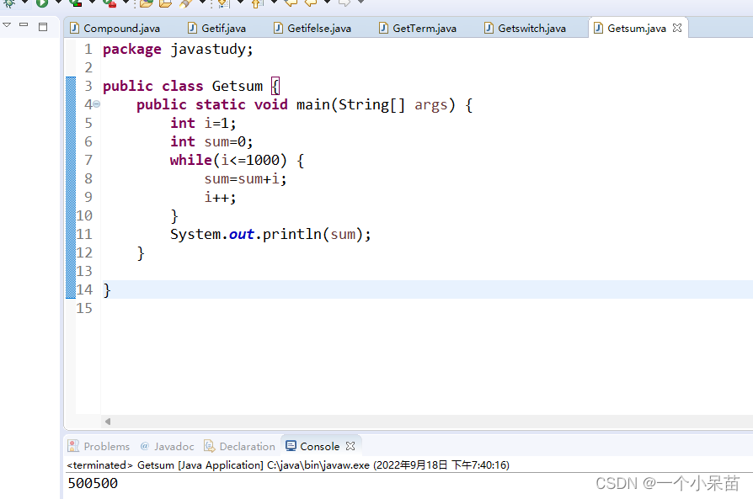The image size is (753, 499).
Task: Switch to Getif.java editor tab
Action: click(x=216, y=29)
